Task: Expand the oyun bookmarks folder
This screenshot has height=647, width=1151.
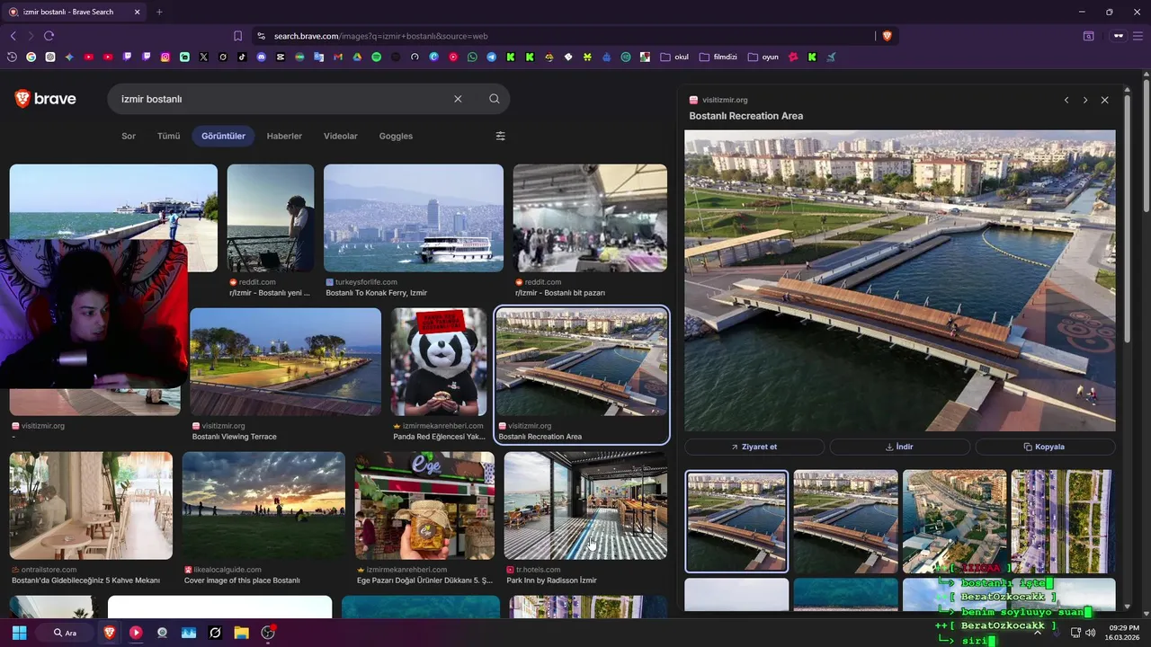Action: tap(763, 57)
